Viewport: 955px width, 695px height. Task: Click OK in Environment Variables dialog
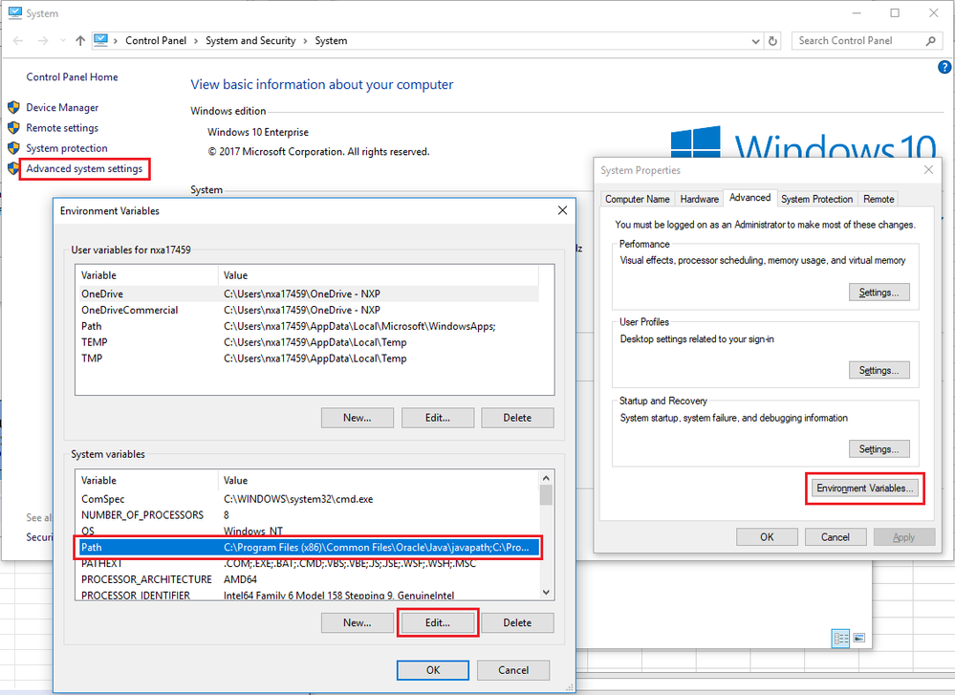(x=433, y=670)
